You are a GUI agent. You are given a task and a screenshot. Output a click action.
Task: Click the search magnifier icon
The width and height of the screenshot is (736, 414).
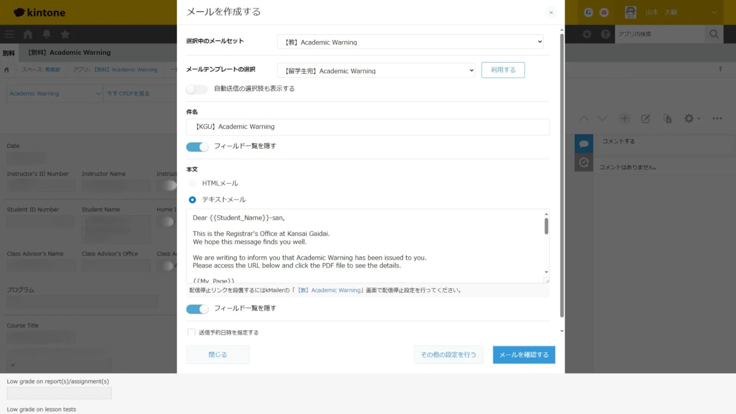[714, 34]
